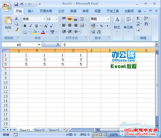The image size is (161, 138).
Task: Align cell text left
Action: click(64, 25)
